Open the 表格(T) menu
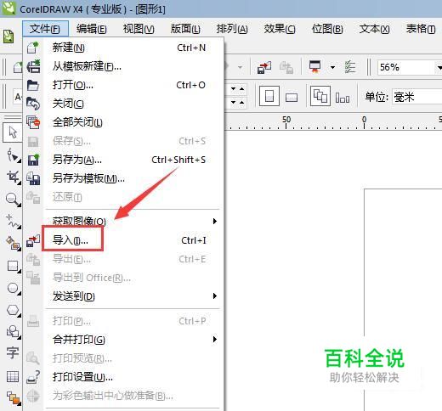This screenshot has width=442, height=411. click(421, 29)
